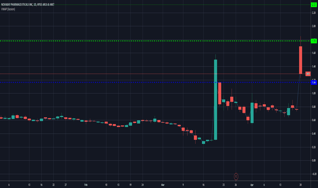Click the VWAP (Session) indicator label
The width and height of the screenshot is (318, 188).
(8, 9)
